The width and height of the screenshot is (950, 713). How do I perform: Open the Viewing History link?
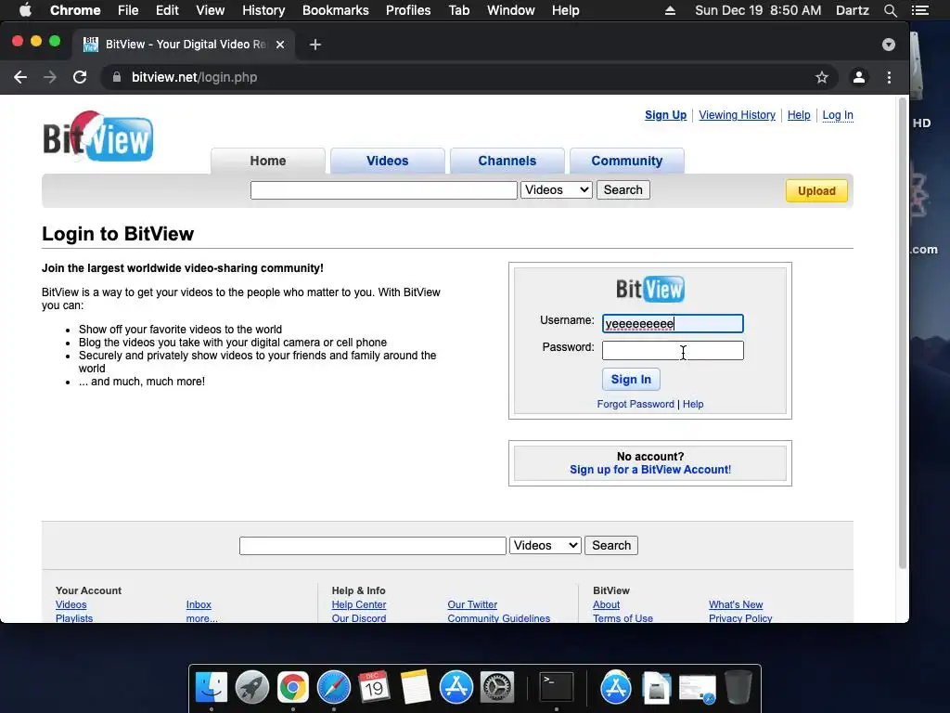point(737,115)
